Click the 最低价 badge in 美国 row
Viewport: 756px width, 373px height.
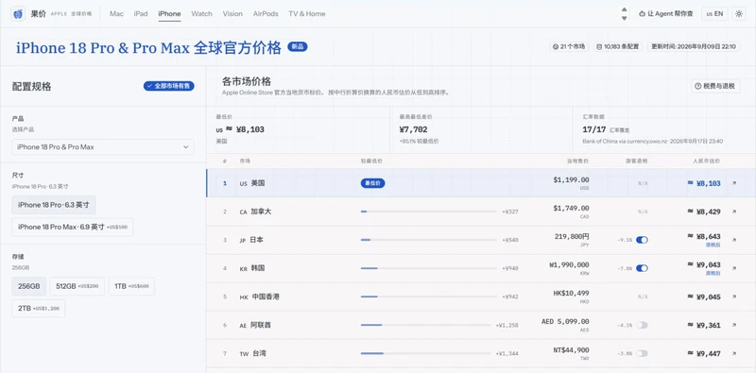tap(372, 183)
